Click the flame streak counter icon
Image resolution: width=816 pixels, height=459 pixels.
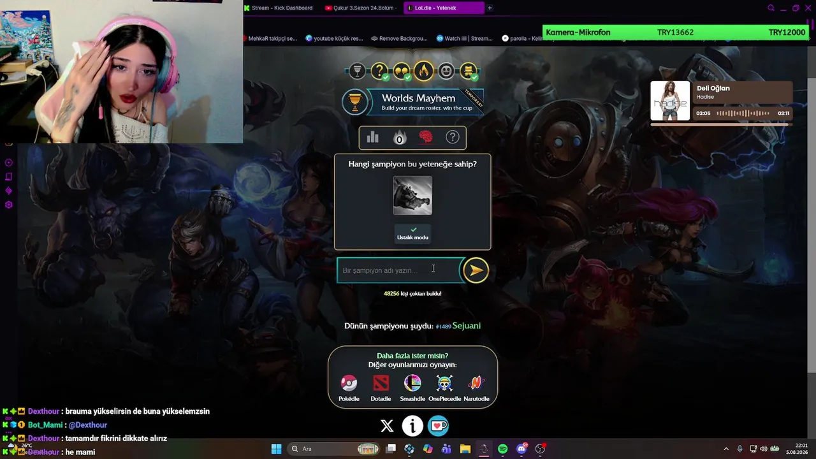pyautogui.click(x=399, y=137)
